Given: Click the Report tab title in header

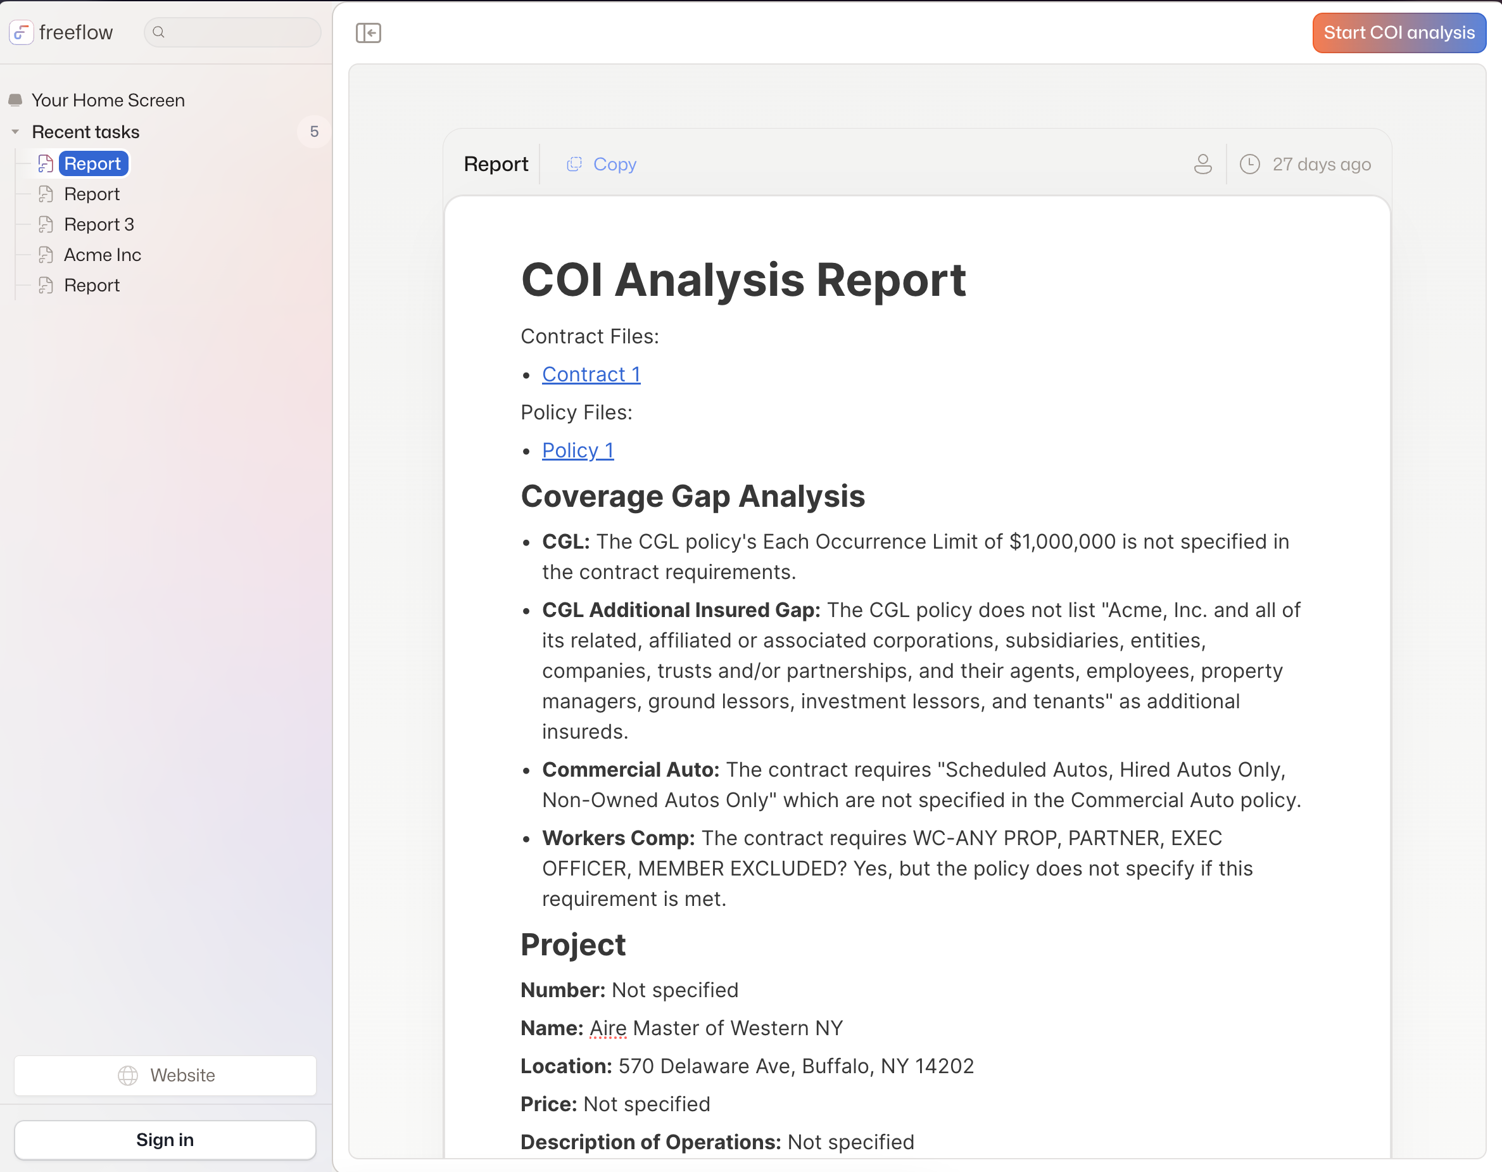Looking at the screenshot, I should [496, 165].
